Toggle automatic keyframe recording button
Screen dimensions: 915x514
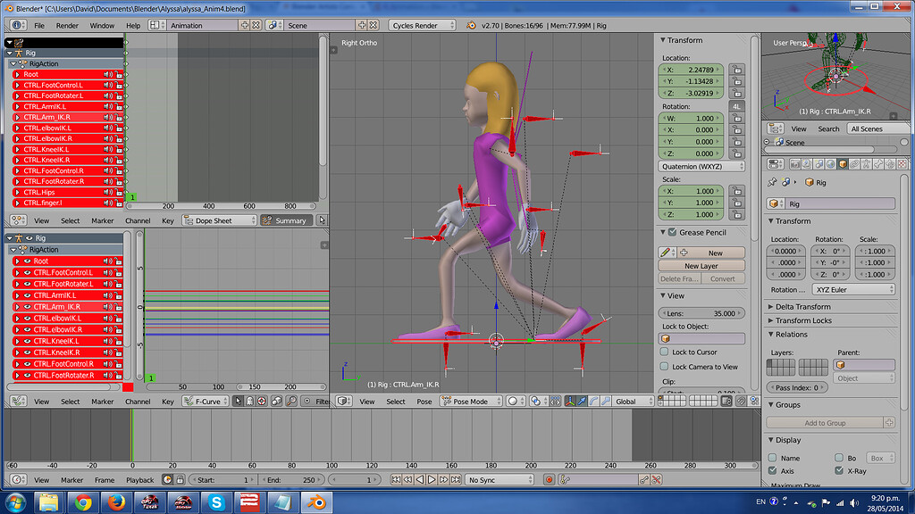point(549,479)
